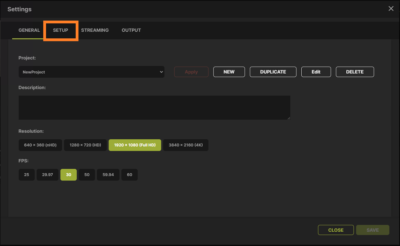Image resolution: width=400 pixels, height=246 pixels.
Task: Select 50 FPS option
Action: click(86, 174)
